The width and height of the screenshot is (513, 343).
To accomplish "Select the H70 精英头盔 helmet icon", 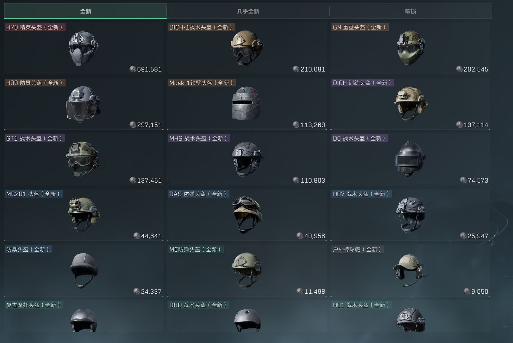I will [x=83, y=48].
